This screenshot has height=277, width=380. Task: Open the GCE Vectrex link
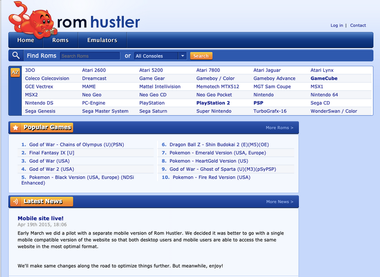39,86
